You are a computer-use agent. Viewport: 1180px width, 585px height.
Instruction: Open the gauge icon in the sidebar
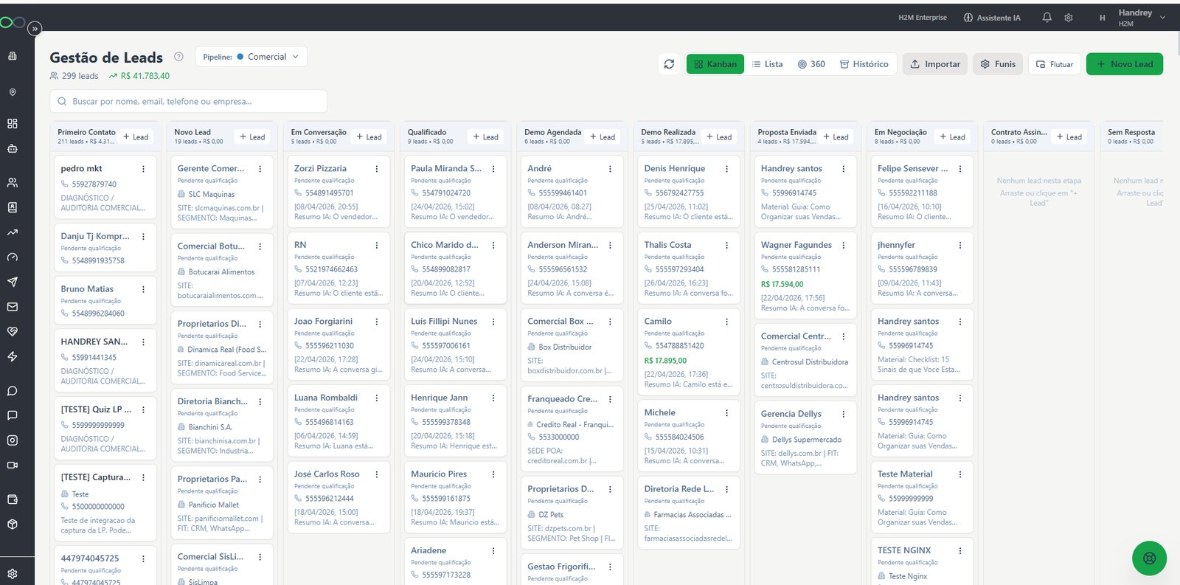pyautogui.click(x=13, y=257)
